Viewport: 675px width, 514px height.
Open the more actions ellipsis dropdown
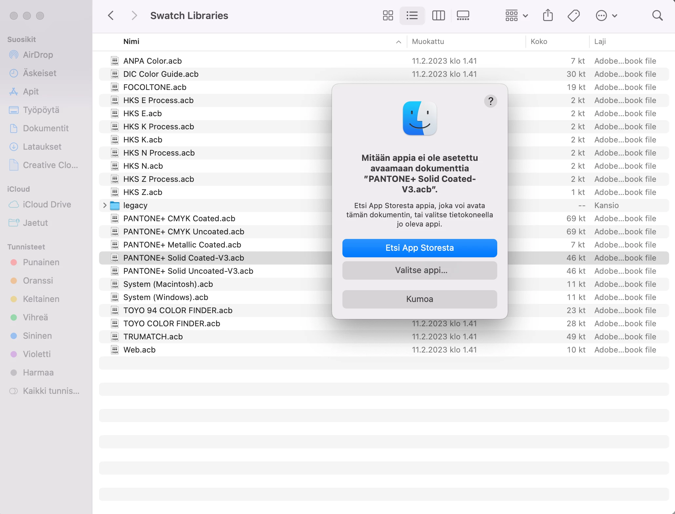point(606,15)
